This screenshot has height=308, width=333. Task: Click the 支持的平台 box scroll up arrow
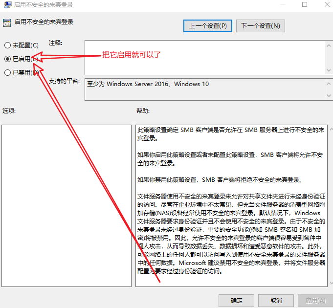point(329,84)
